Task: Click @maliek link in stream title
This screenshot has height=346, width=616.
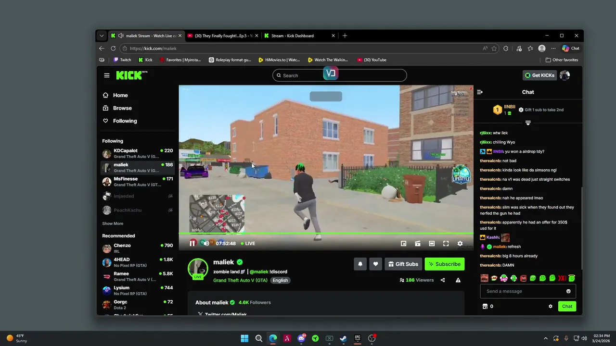Action: click(x=259, y=272)
